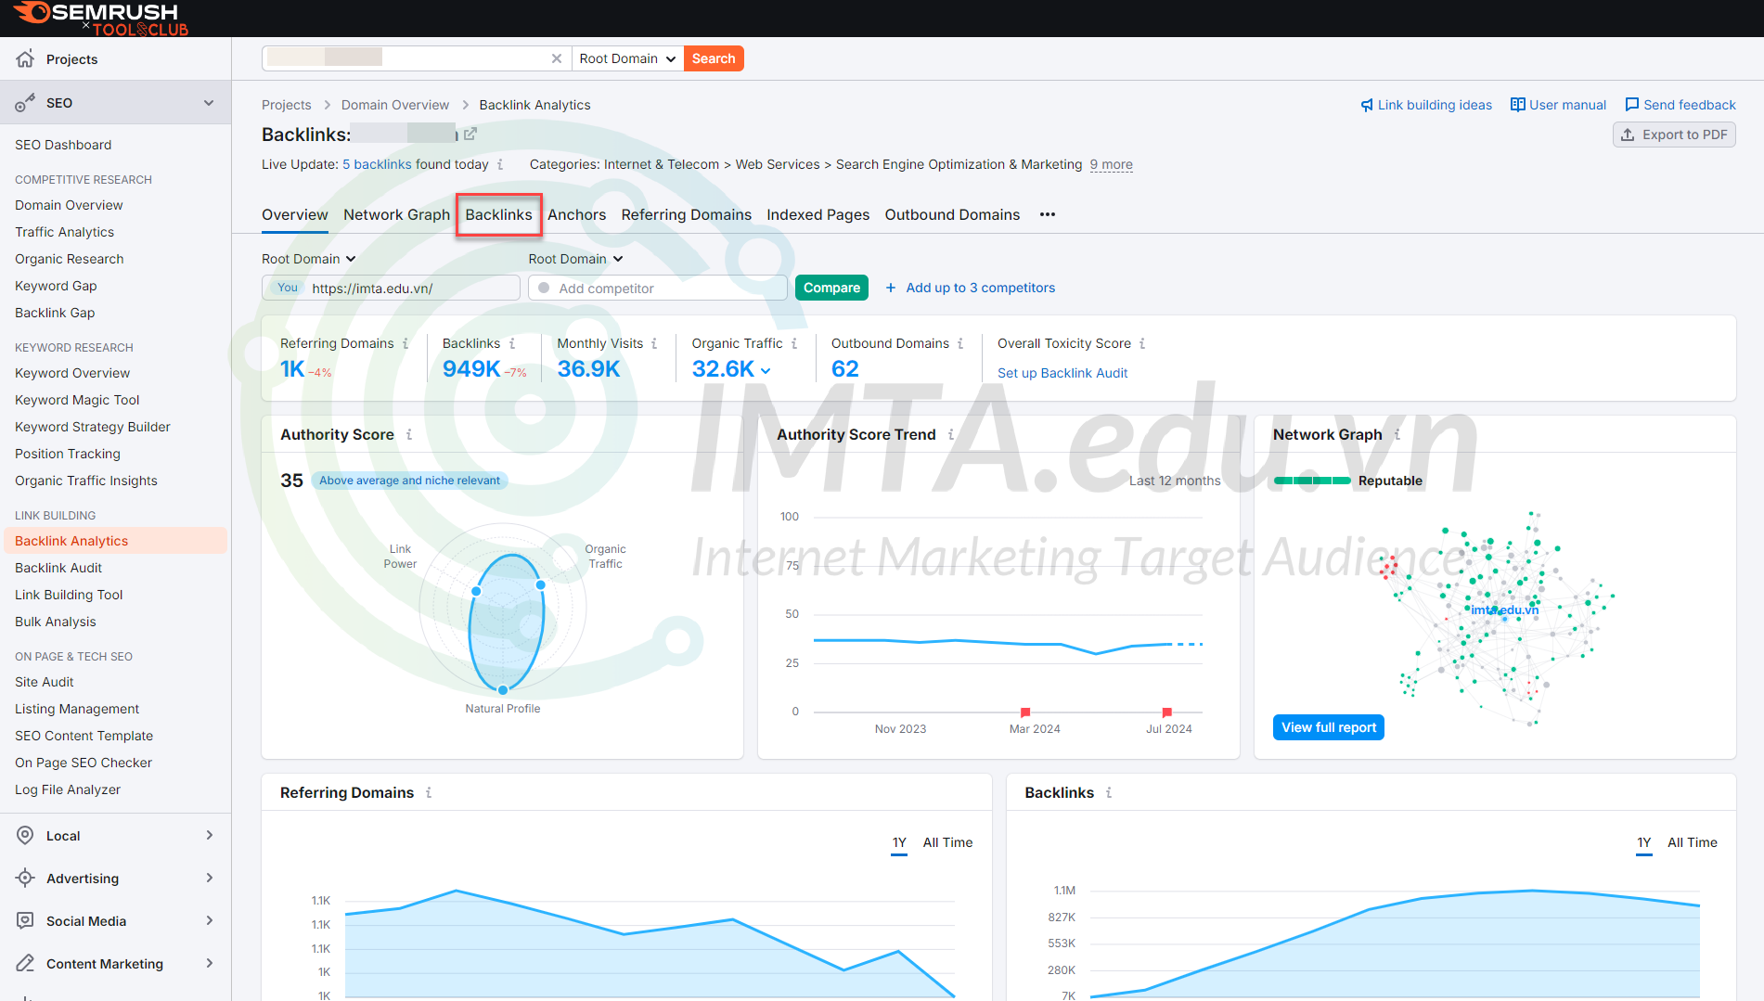The width and height of the screenshot is (1764, 1001).
Task: Expand Organic Traffic 32.6K dropdown
Action: coord(766,370)
